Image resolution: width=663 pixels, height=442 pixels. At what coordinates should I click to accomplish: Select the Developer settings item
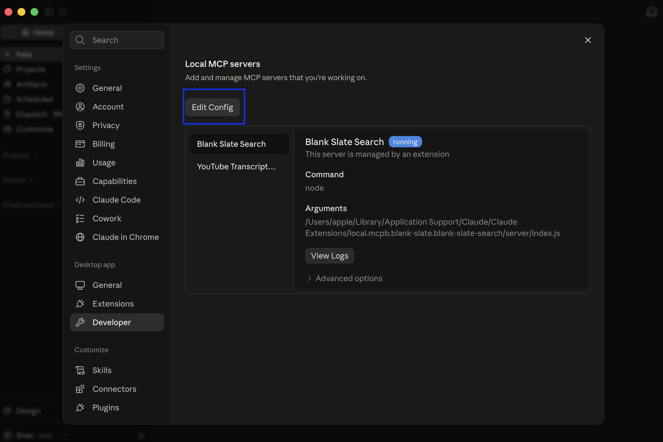(x=117, y=322)
